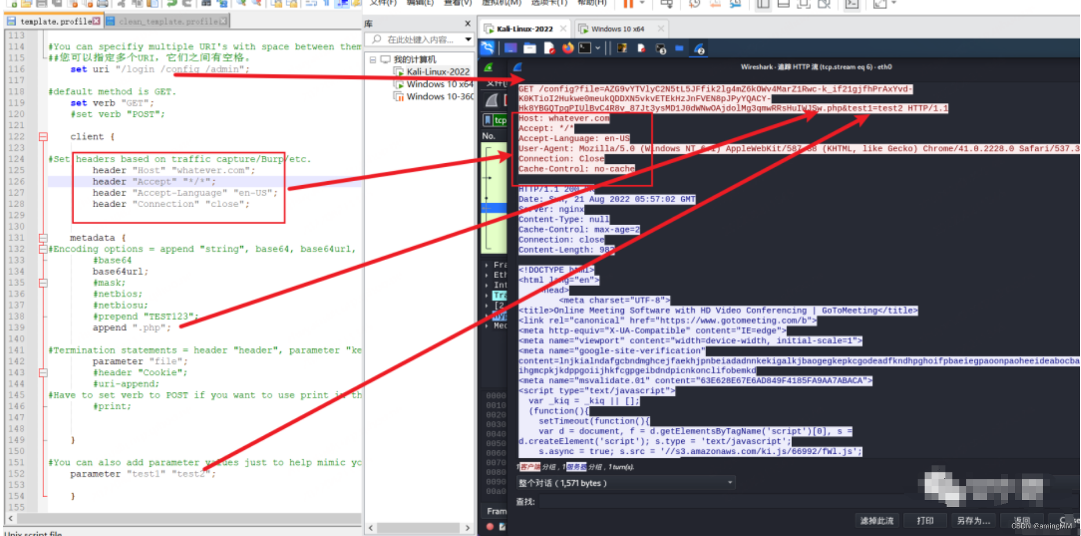Screen dimensions: 1081x536
Task: Click the library search input field
Action: tap(418, 39)
